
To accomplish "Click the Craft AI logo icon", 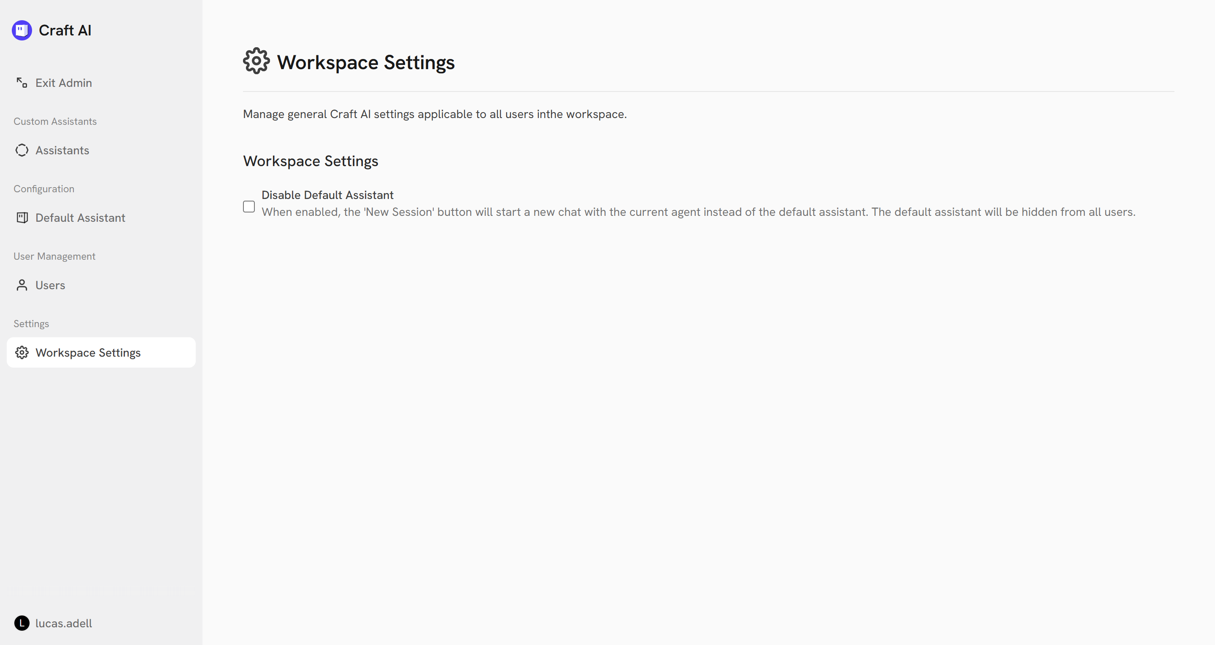I will pos(22,30).
